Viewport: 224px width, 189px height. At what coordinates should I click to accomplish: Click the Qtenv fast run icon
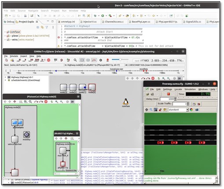pyautogui.click(x=31, y=60)
